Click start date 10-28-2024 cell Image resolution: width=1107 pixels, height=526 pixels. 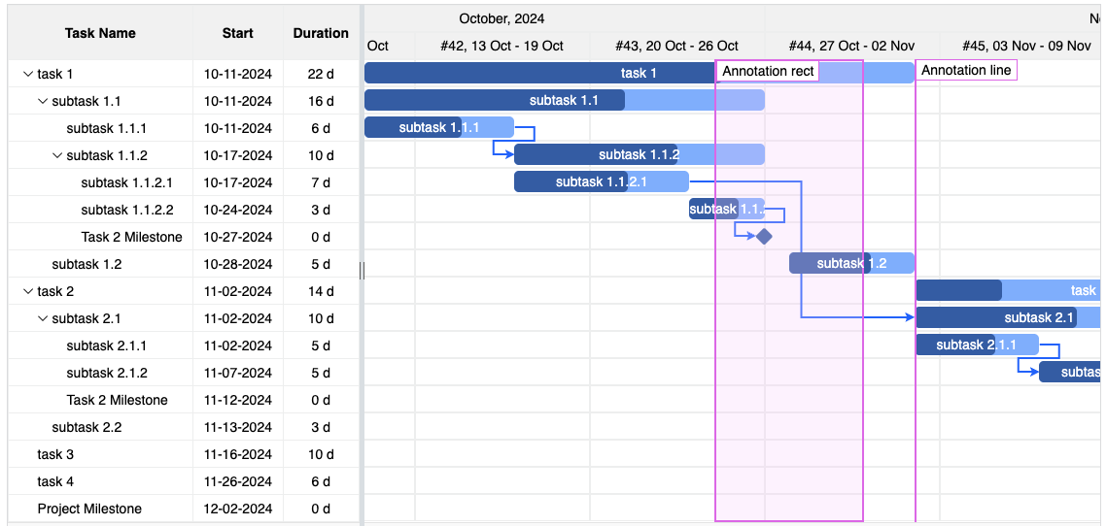click(x=238, y=264)
